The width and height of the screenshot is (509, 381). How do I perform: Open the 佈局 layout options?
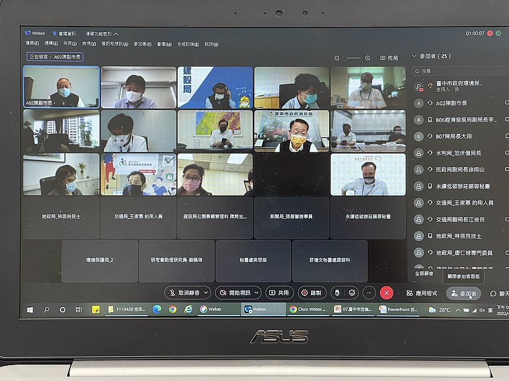389,58
